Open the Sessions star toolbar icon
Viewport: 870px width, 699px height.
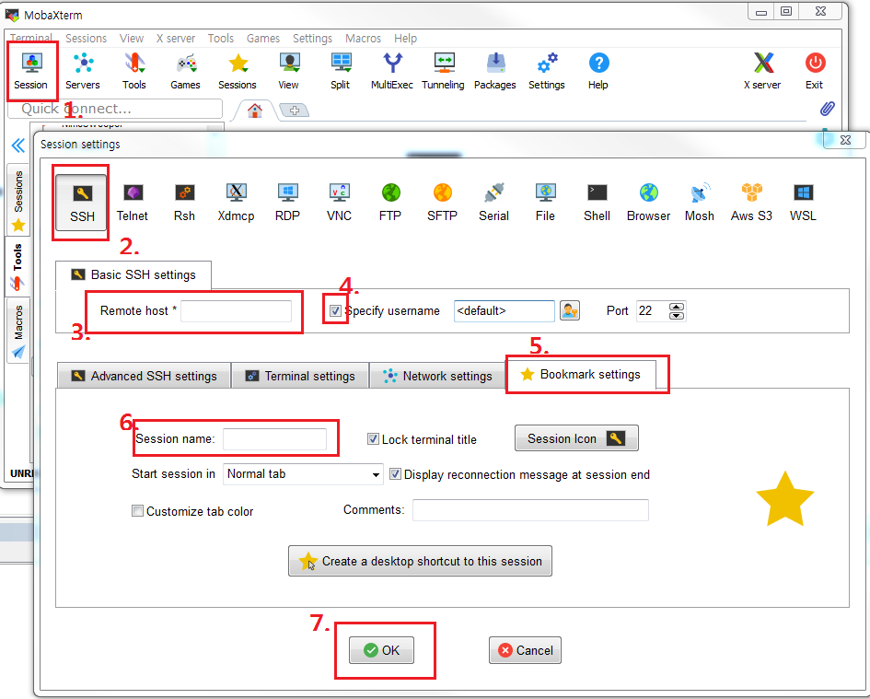(238, 71)
